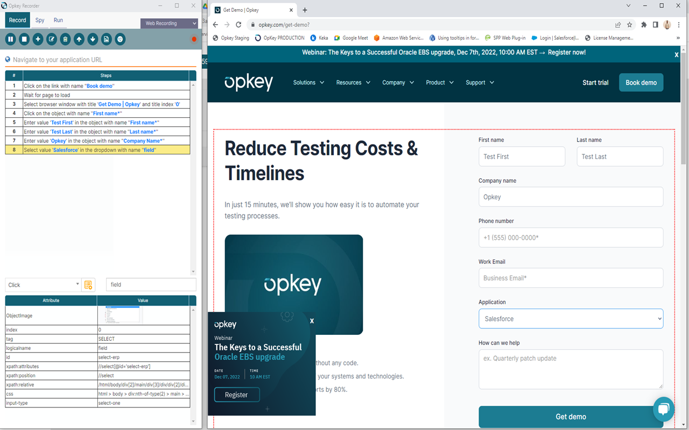Click the red recording indicator dot

[x=193, y=39]
